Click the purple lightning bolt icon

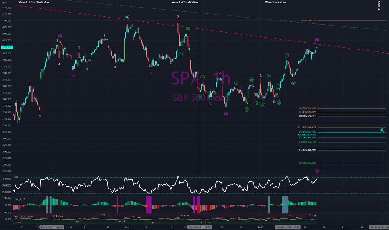point(317,171)
